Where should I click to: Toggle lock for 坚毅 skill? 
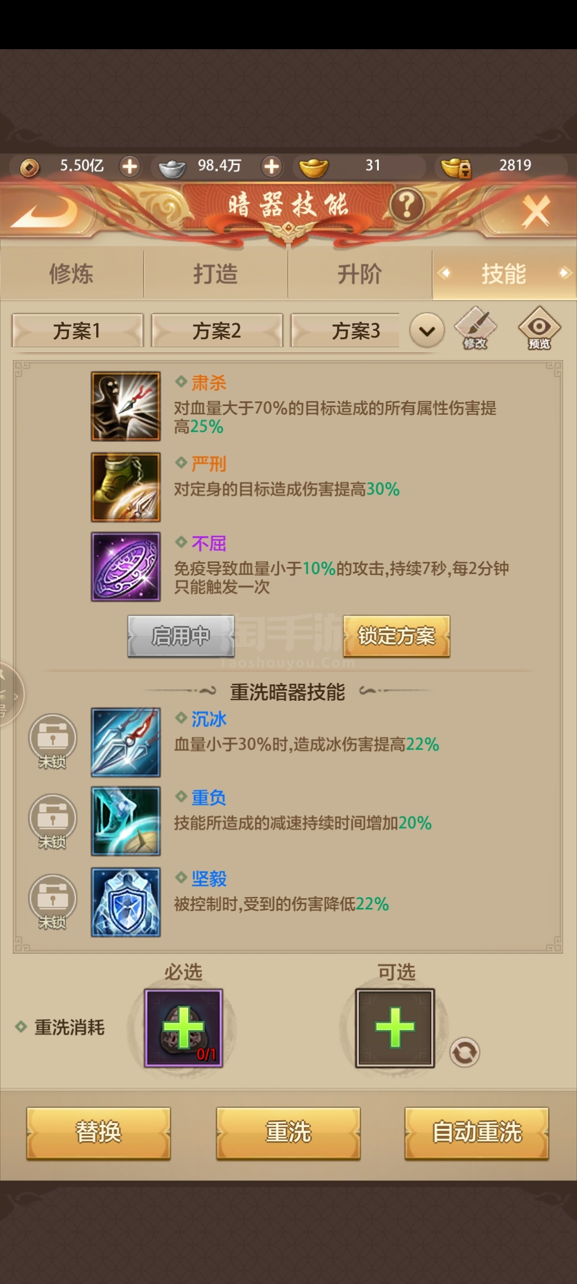click(52, 901)
